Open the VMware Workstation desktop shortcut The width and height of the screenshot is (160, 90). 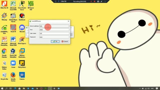(22, 53)
